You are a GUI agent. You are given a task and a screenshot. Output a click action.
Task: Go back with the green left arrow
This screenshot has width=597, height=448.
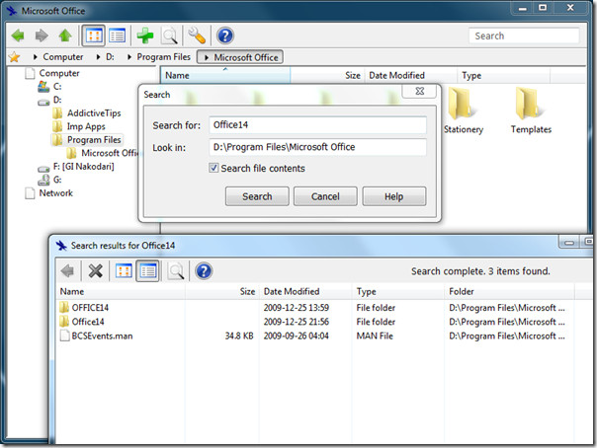coord(18,36)
